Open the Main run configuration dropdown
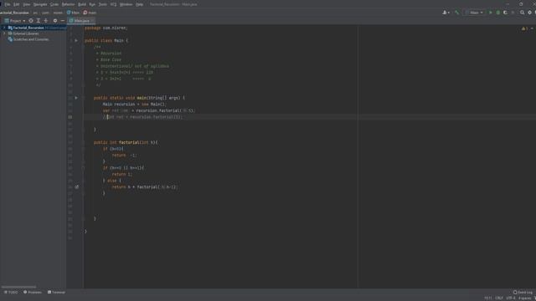The width and height of the screenshot is (536, 301). pos(474,13)
